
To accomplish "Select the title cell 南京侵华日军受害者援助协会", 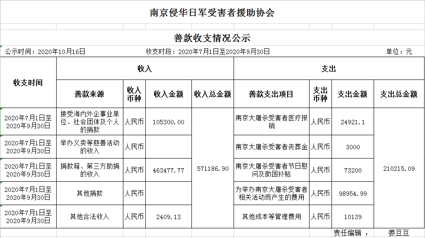I will coord(212,12).
